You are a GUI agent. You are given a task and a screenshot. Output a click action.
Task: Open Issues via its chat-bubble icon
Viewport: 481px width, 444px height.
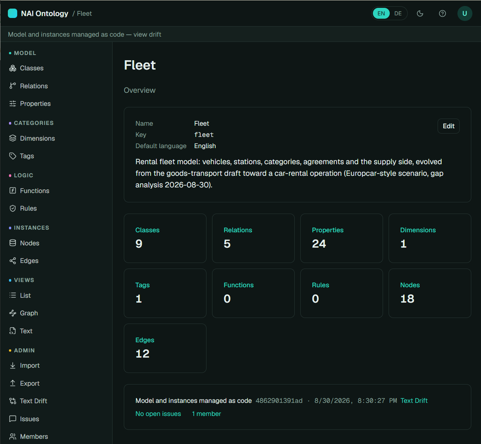[x=13, y=419]
